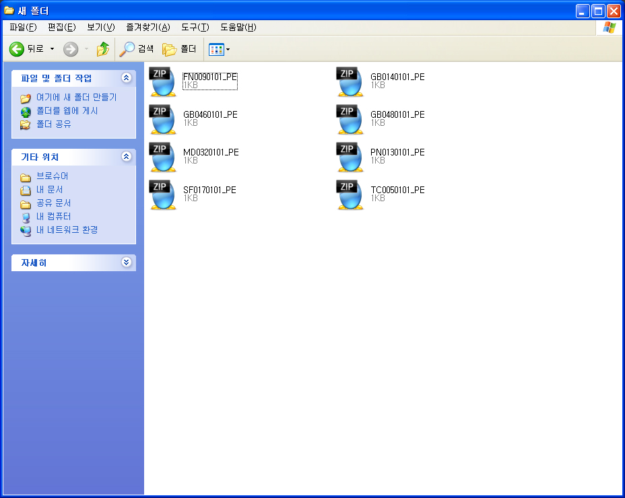Open the 도구(T) menu
The image size is (625, 498).
(195, 27)
